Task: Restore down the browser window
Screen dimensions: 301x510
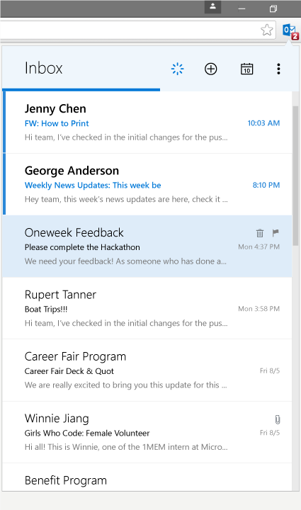Action: tap(273, 8)
